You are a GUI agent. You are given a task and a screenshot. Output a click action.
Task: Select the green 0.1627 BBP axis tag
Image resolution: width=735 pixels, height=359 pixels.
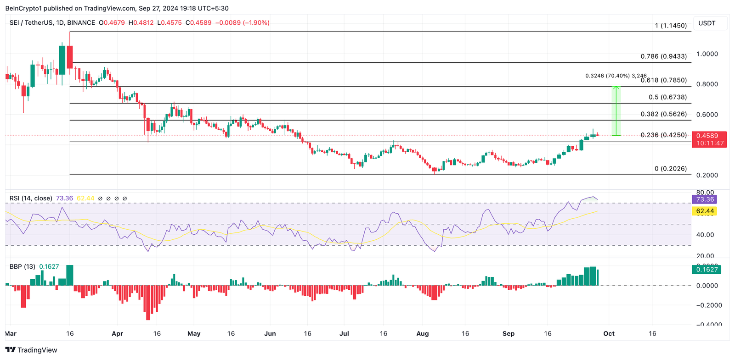tap(707, 269)
